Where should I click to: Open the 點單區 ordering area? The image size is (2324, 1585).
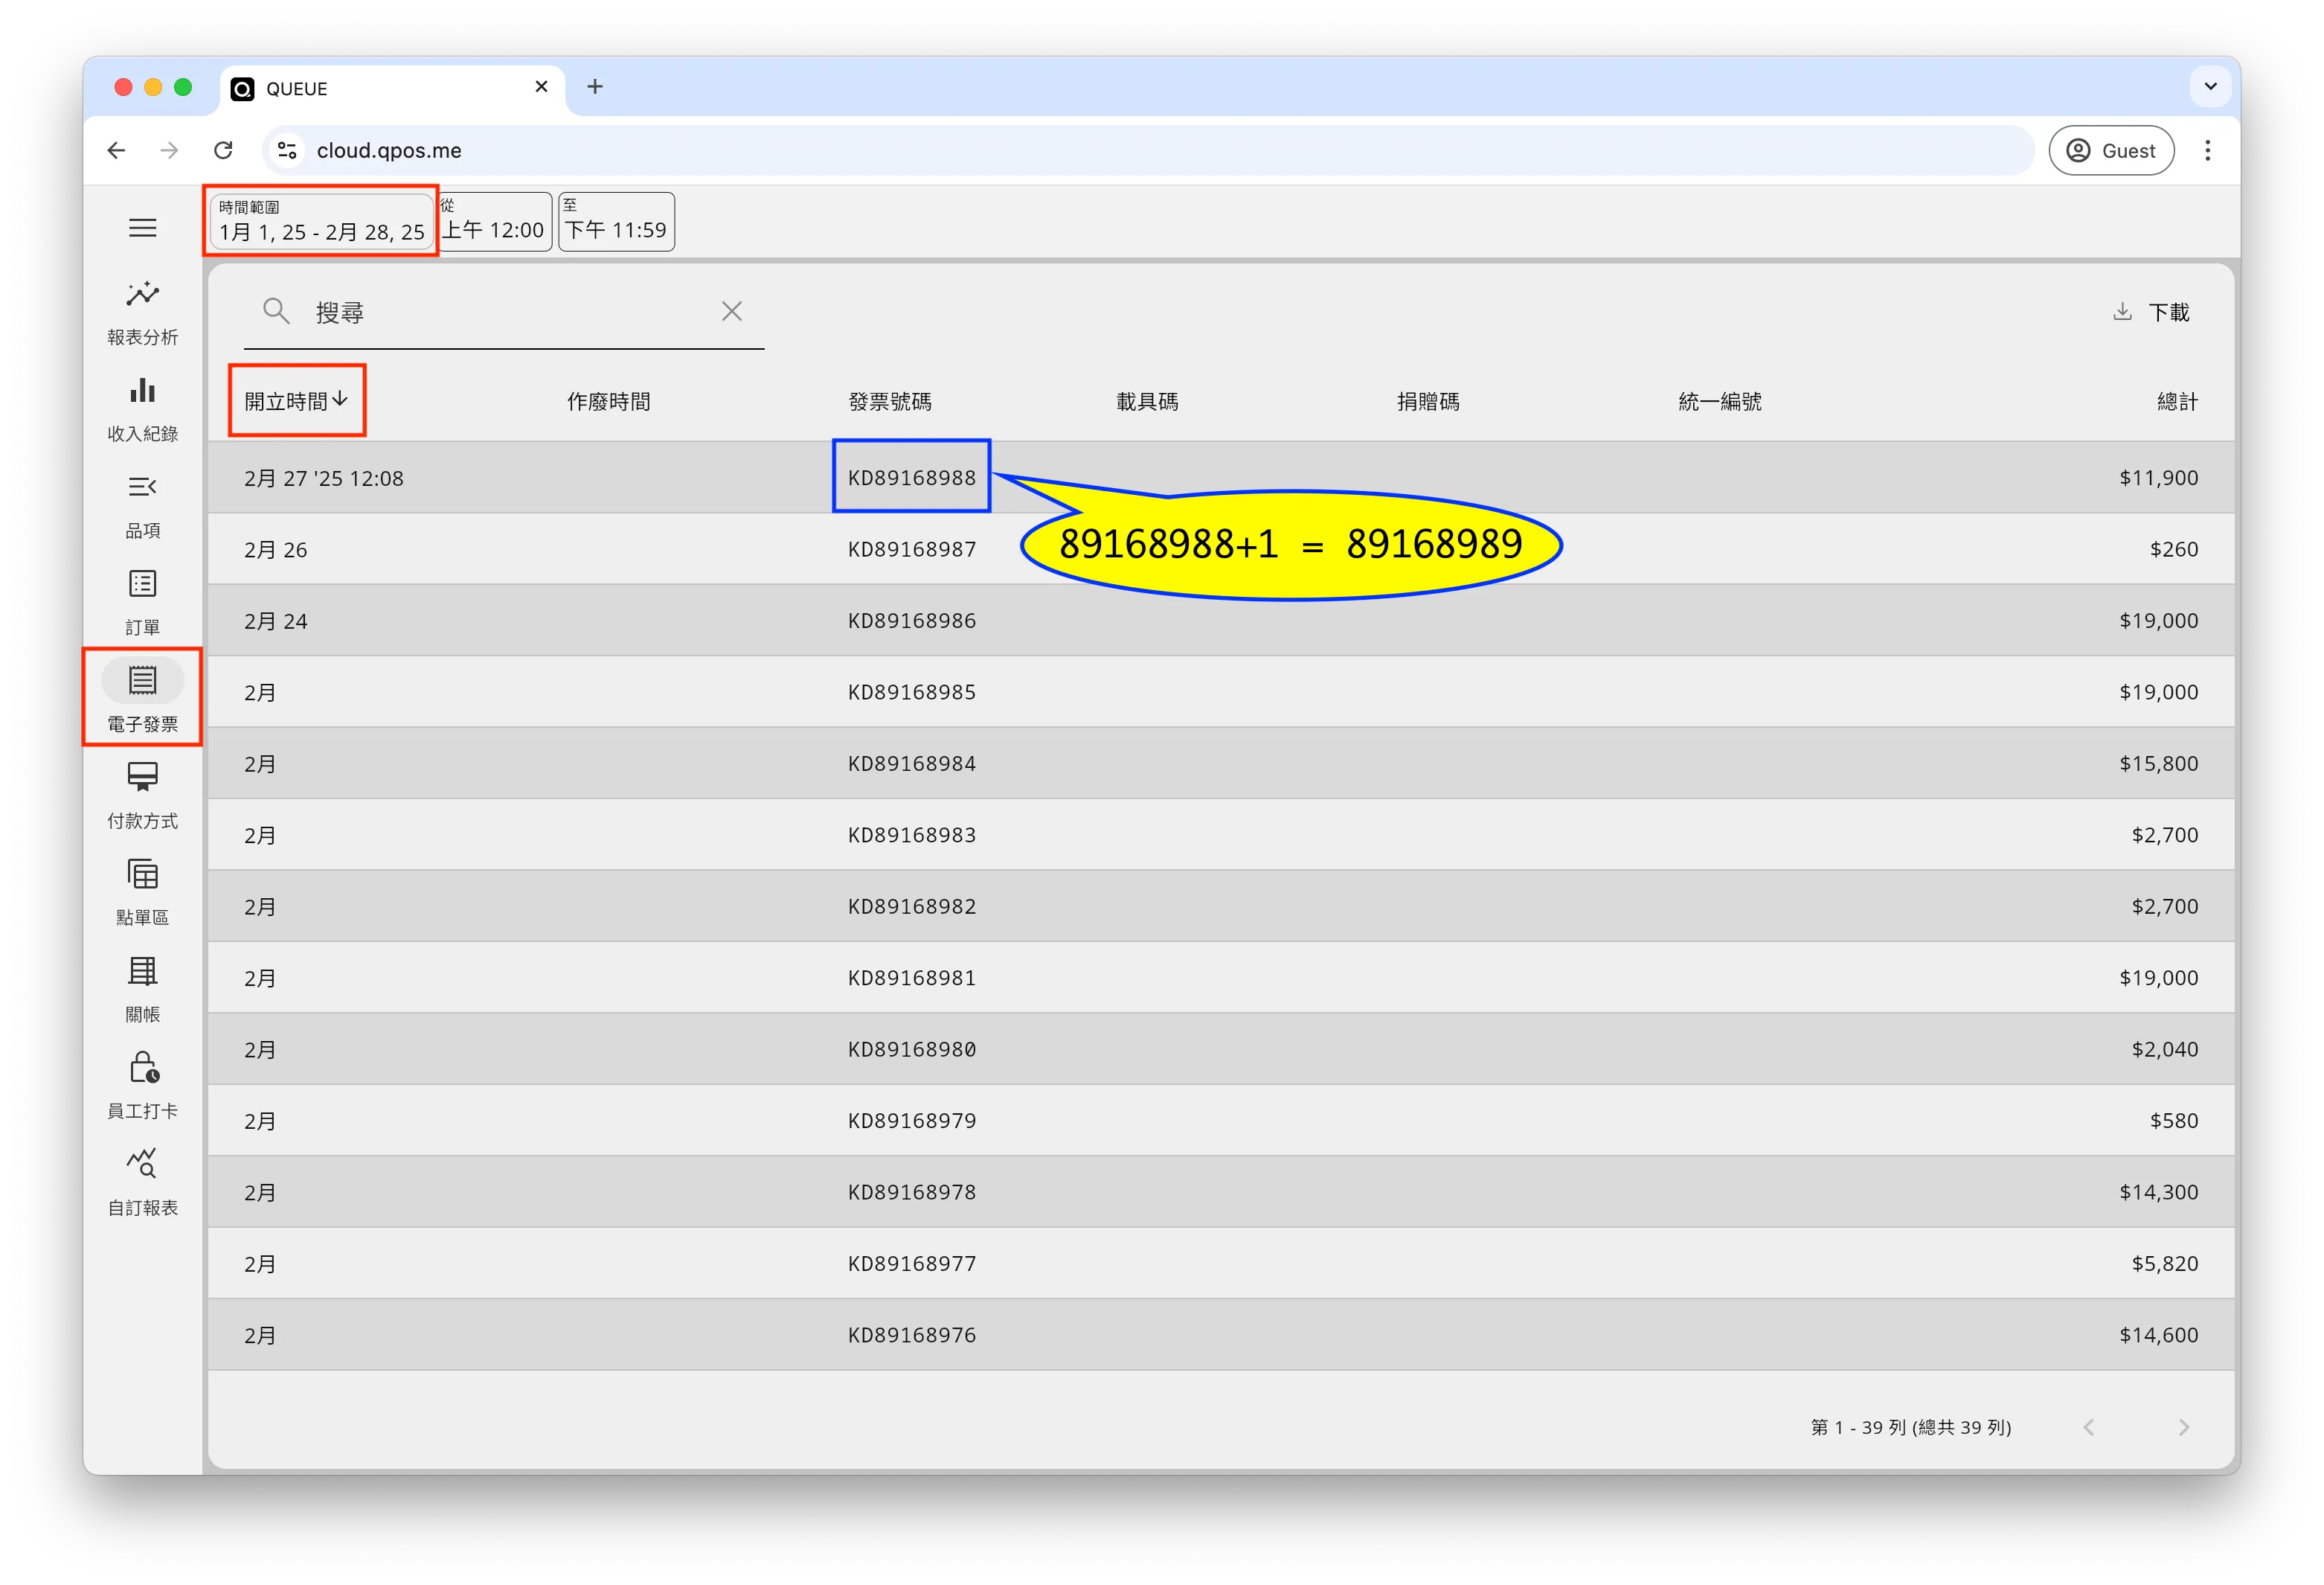click(x=143, y=893)
